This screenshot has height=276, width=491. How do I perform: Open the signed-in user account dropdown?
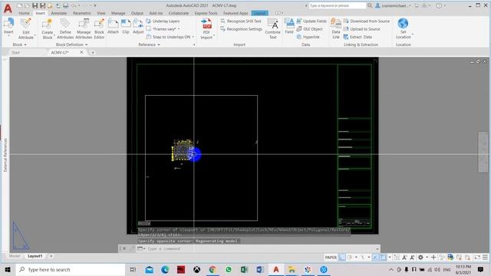pos(394,5)
